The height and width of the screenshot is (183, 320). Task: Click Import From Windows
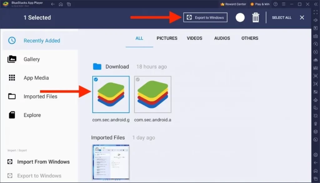pyautogui.click(x=39, y=162)
